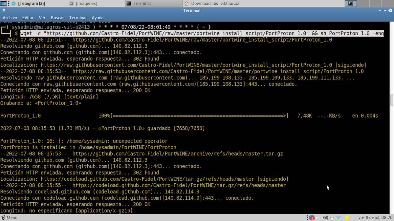The image size is (394, 221).
Task: Switch to the Telegram (2) window
Action: (31, 4)
